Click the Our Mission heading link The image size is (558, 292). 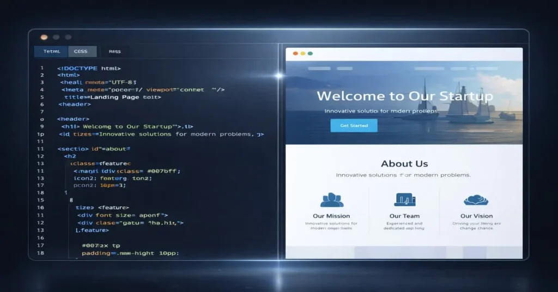(331, 216)
